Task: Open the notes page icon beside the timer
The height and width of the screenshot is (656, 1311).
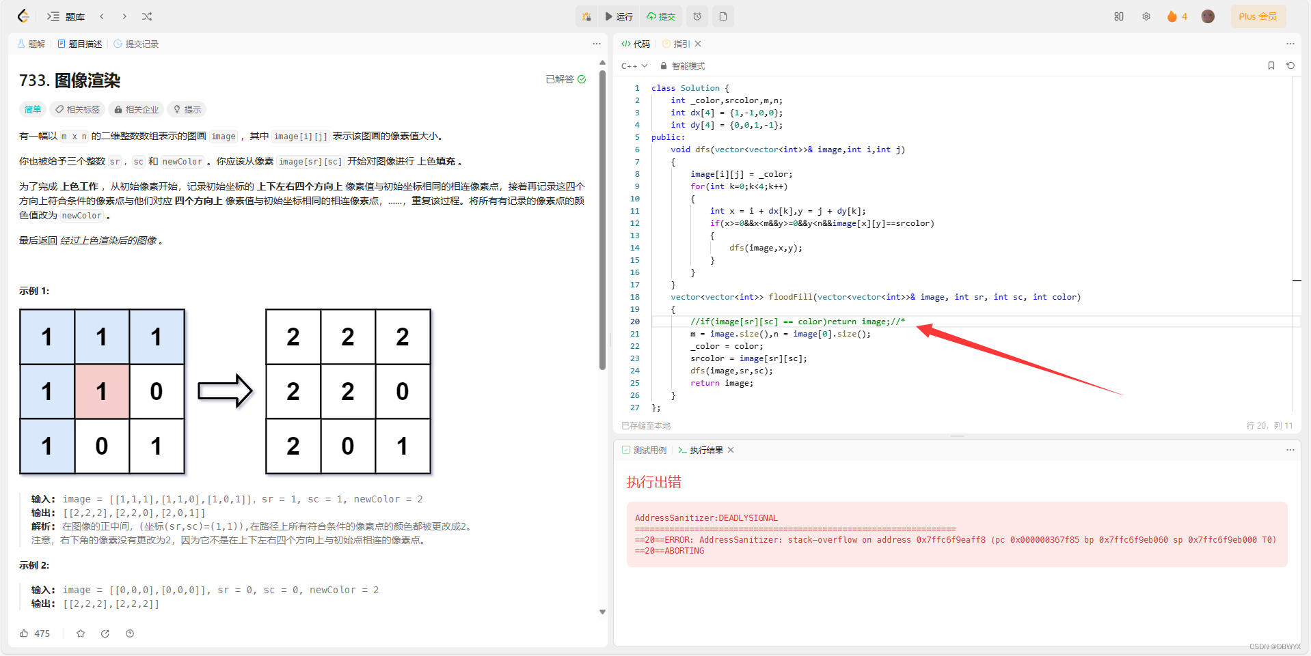Action: tap(722, 16)
